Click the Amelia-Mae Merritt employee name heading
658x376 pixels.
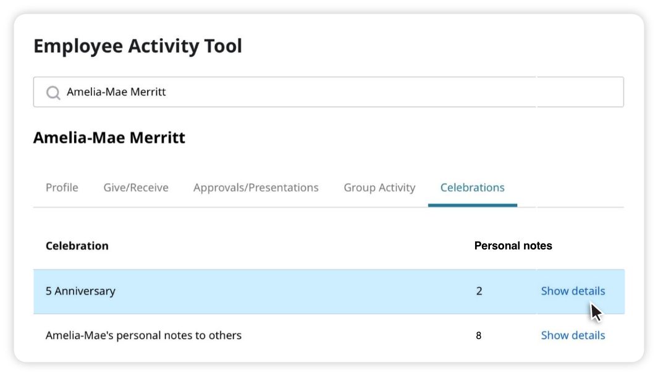[x=109, y=137]
